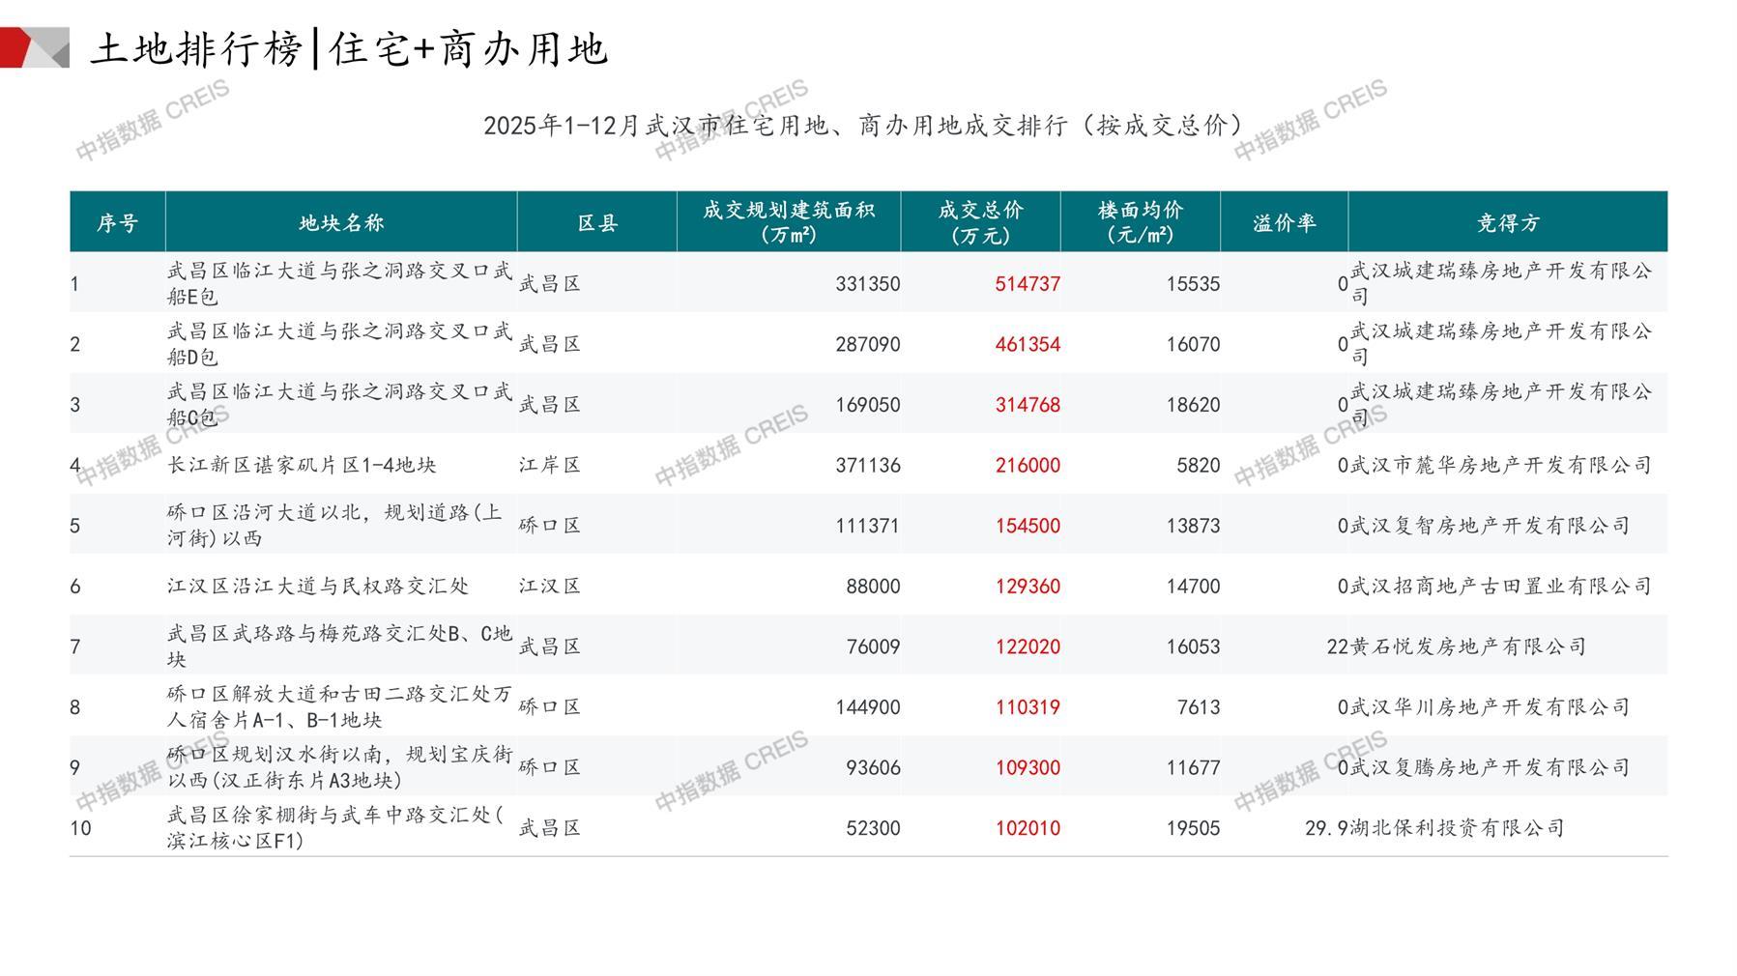Select the buyer 武汉复腾房地产开发有限公司
This screenshot has height=976, width=1737.
(x=1490, y=767)
